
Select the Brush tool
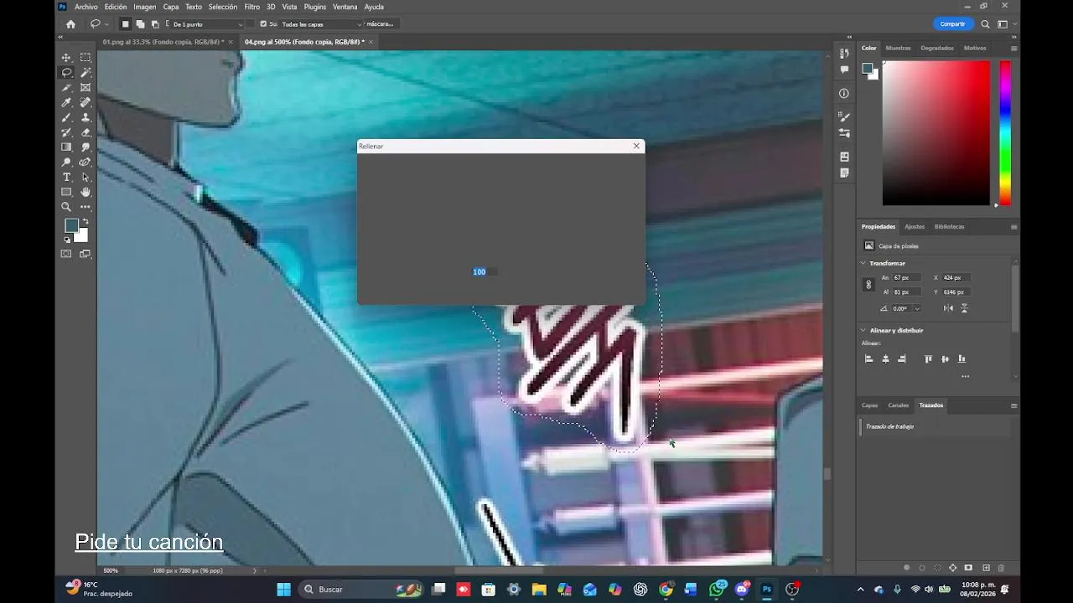(x=66, y=117)
